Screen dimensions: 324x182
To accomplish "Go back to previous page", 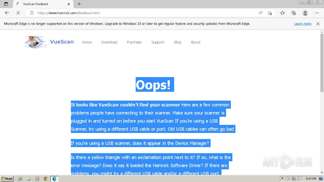I will click(x=7, y=13).
